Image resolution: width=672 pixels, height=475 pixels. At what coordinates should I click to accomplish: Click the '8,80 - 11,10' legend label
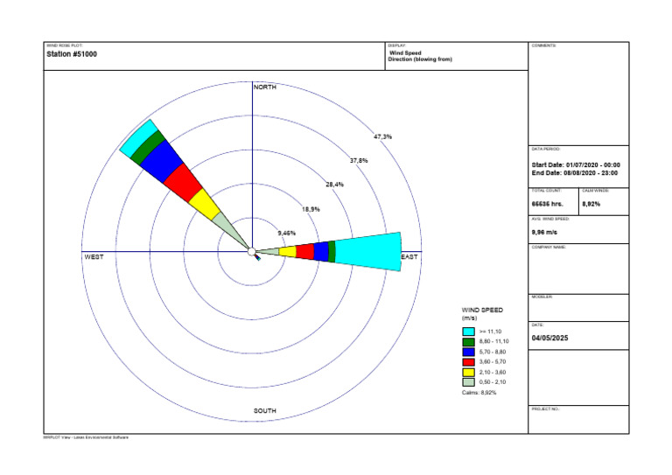pyautogui.click(x=494, y=341)
